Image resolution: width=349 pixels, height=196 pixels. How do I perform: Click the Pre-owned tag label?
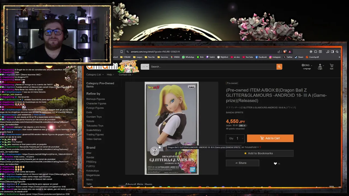(x=232, y=83)
